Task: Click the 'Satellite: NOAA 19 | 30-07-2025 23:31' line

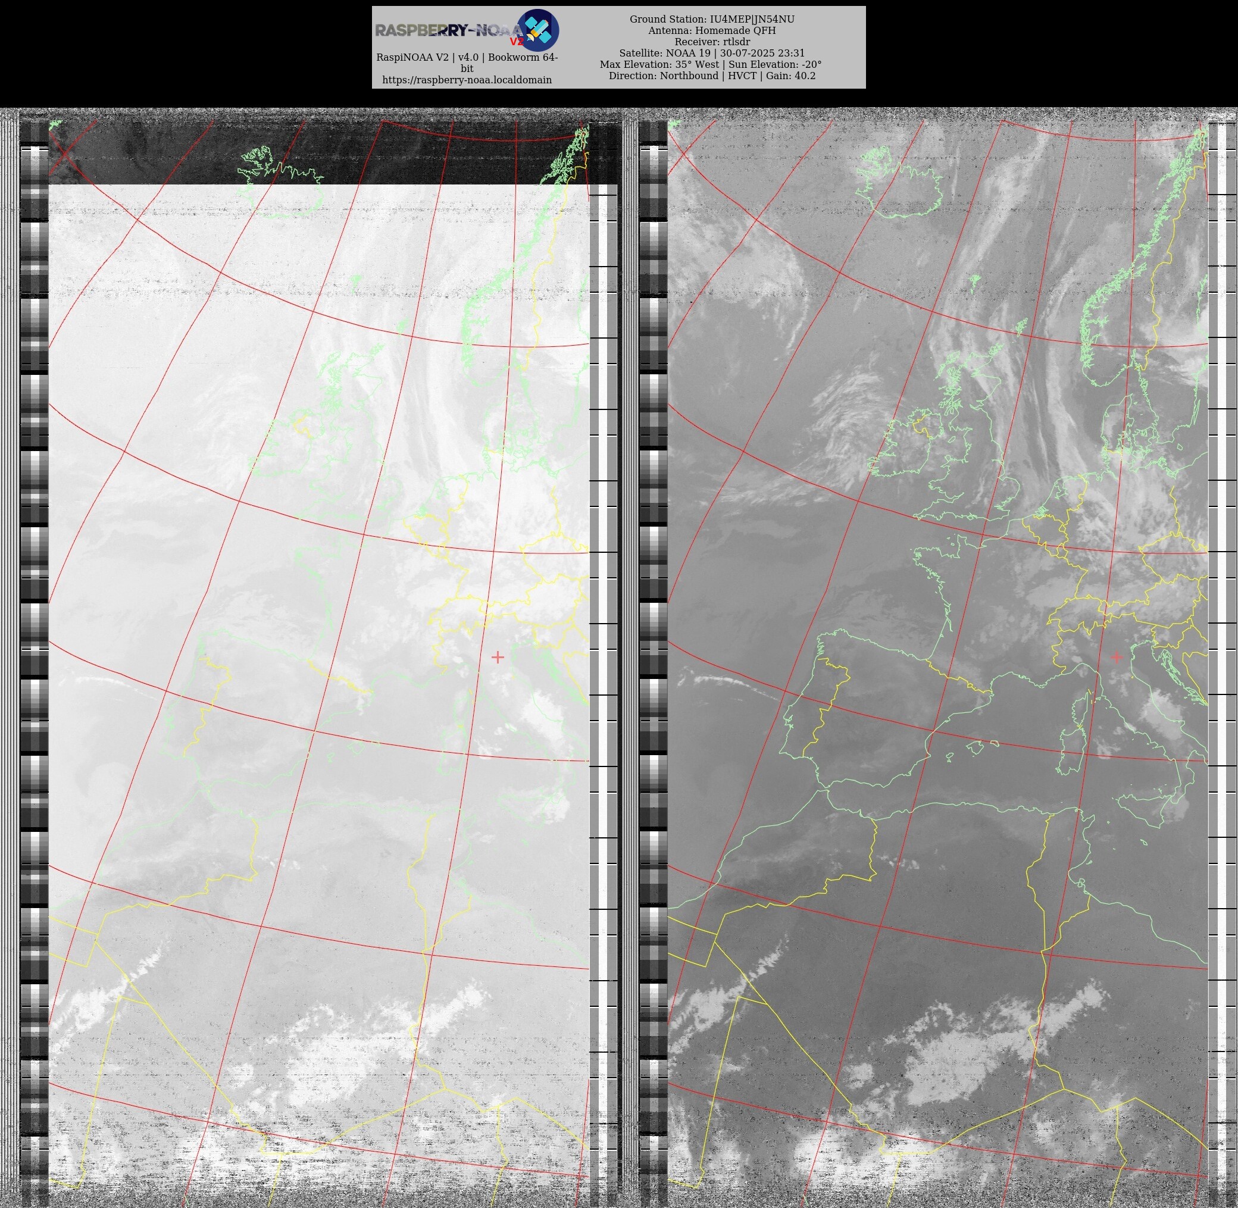Action: pos(712,54)
